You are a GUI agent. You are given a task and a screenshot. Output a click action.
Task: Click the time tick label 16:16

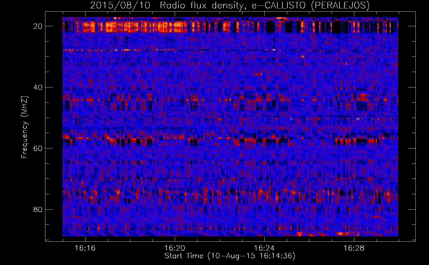tap(85, 248)
